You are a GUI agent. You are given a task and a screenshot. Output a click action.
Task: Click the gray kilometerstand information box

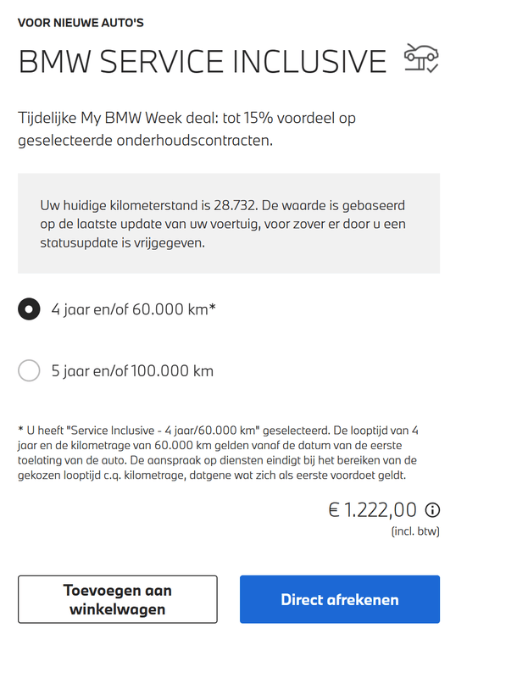(x=229, y=224)
